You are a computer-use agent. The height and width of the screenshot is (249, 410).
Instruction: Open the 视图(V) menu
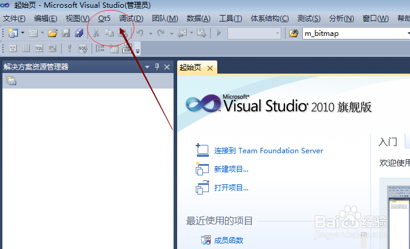tap(77, 19)
